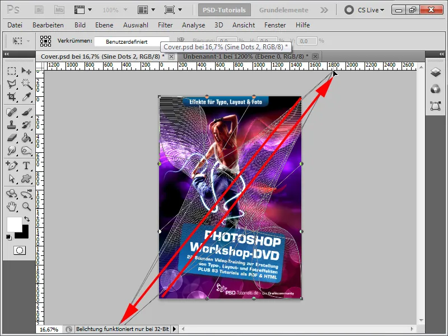Click the V percentage input field
Screen dimensions: 448x336
click(307, 41)
